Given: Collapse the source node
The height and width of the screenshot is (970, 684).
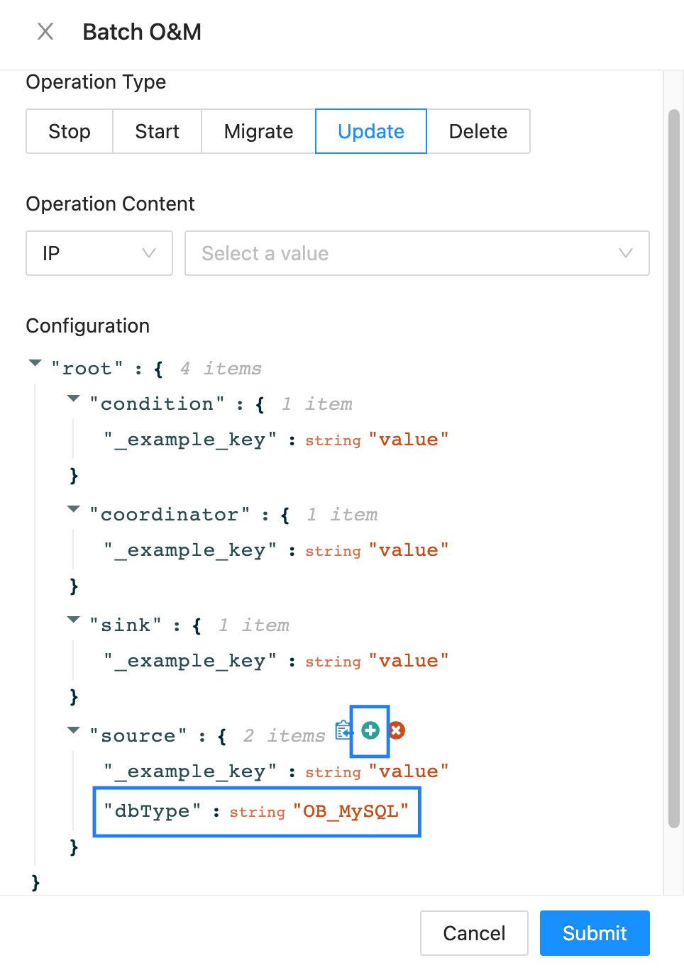Looking at the screenshot, I should pos(73,731).
